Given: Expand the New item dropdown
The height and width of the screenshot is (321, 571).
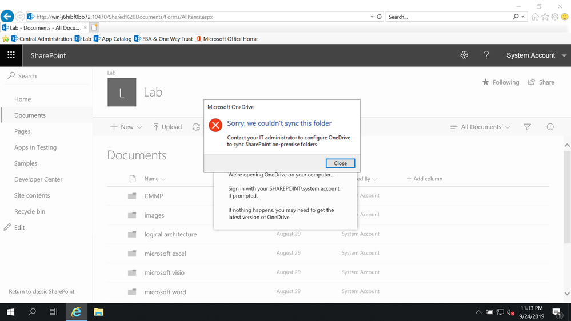Looking at the screenshot, I should (x=139, y=127).
